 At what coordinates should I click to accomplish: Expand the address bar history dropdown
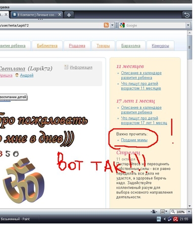pyautogui.click(x=112, y=25)
